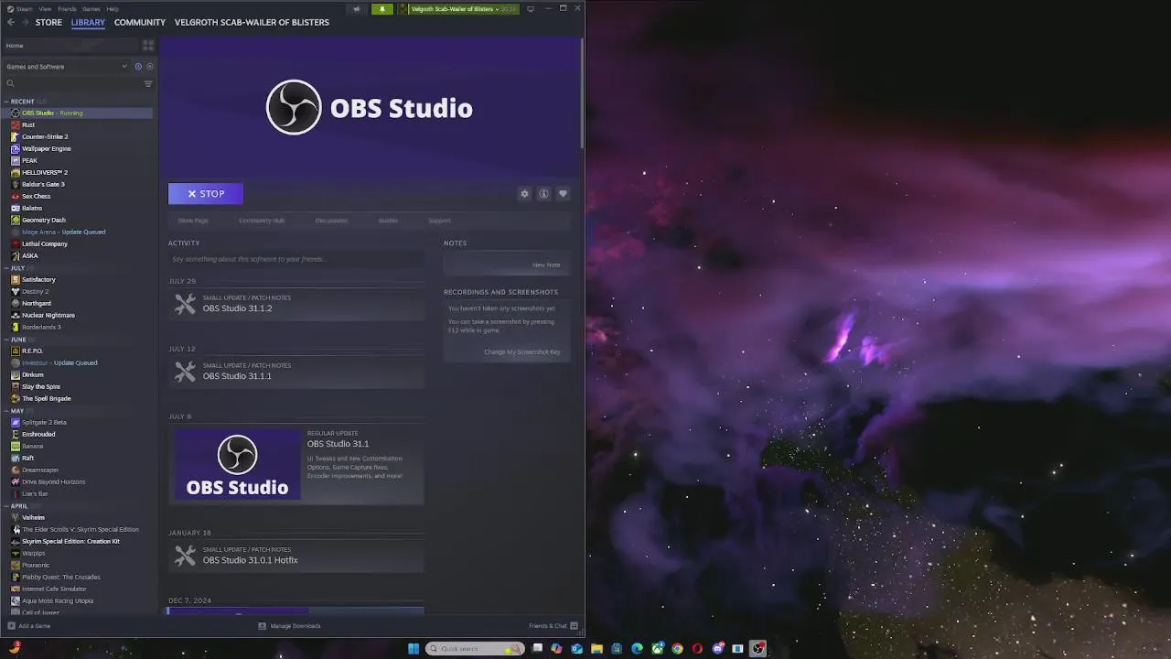Click the Windows Quick search box
Screen dimensions: 1171x659
point(475,649)
